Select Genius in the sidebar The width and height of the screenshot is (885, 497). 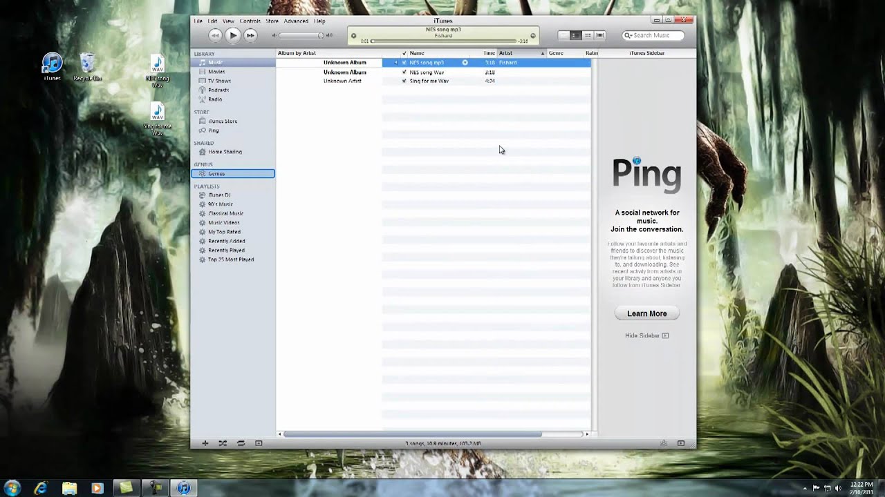coord(233,173)
